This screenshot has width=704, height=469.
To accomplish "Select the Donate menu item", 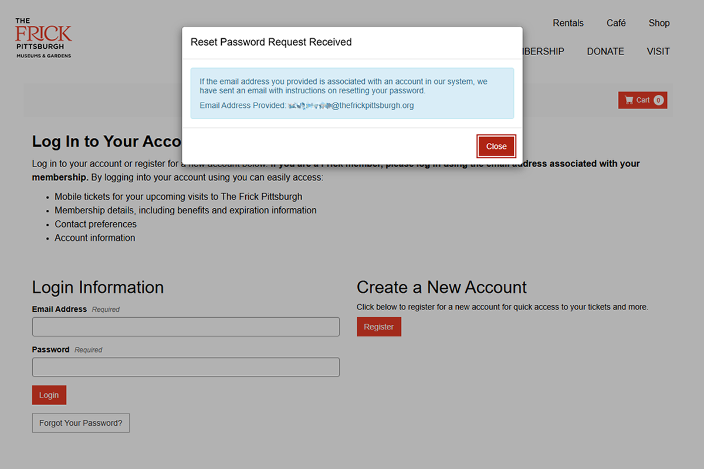I will click(x=605, y=52).
